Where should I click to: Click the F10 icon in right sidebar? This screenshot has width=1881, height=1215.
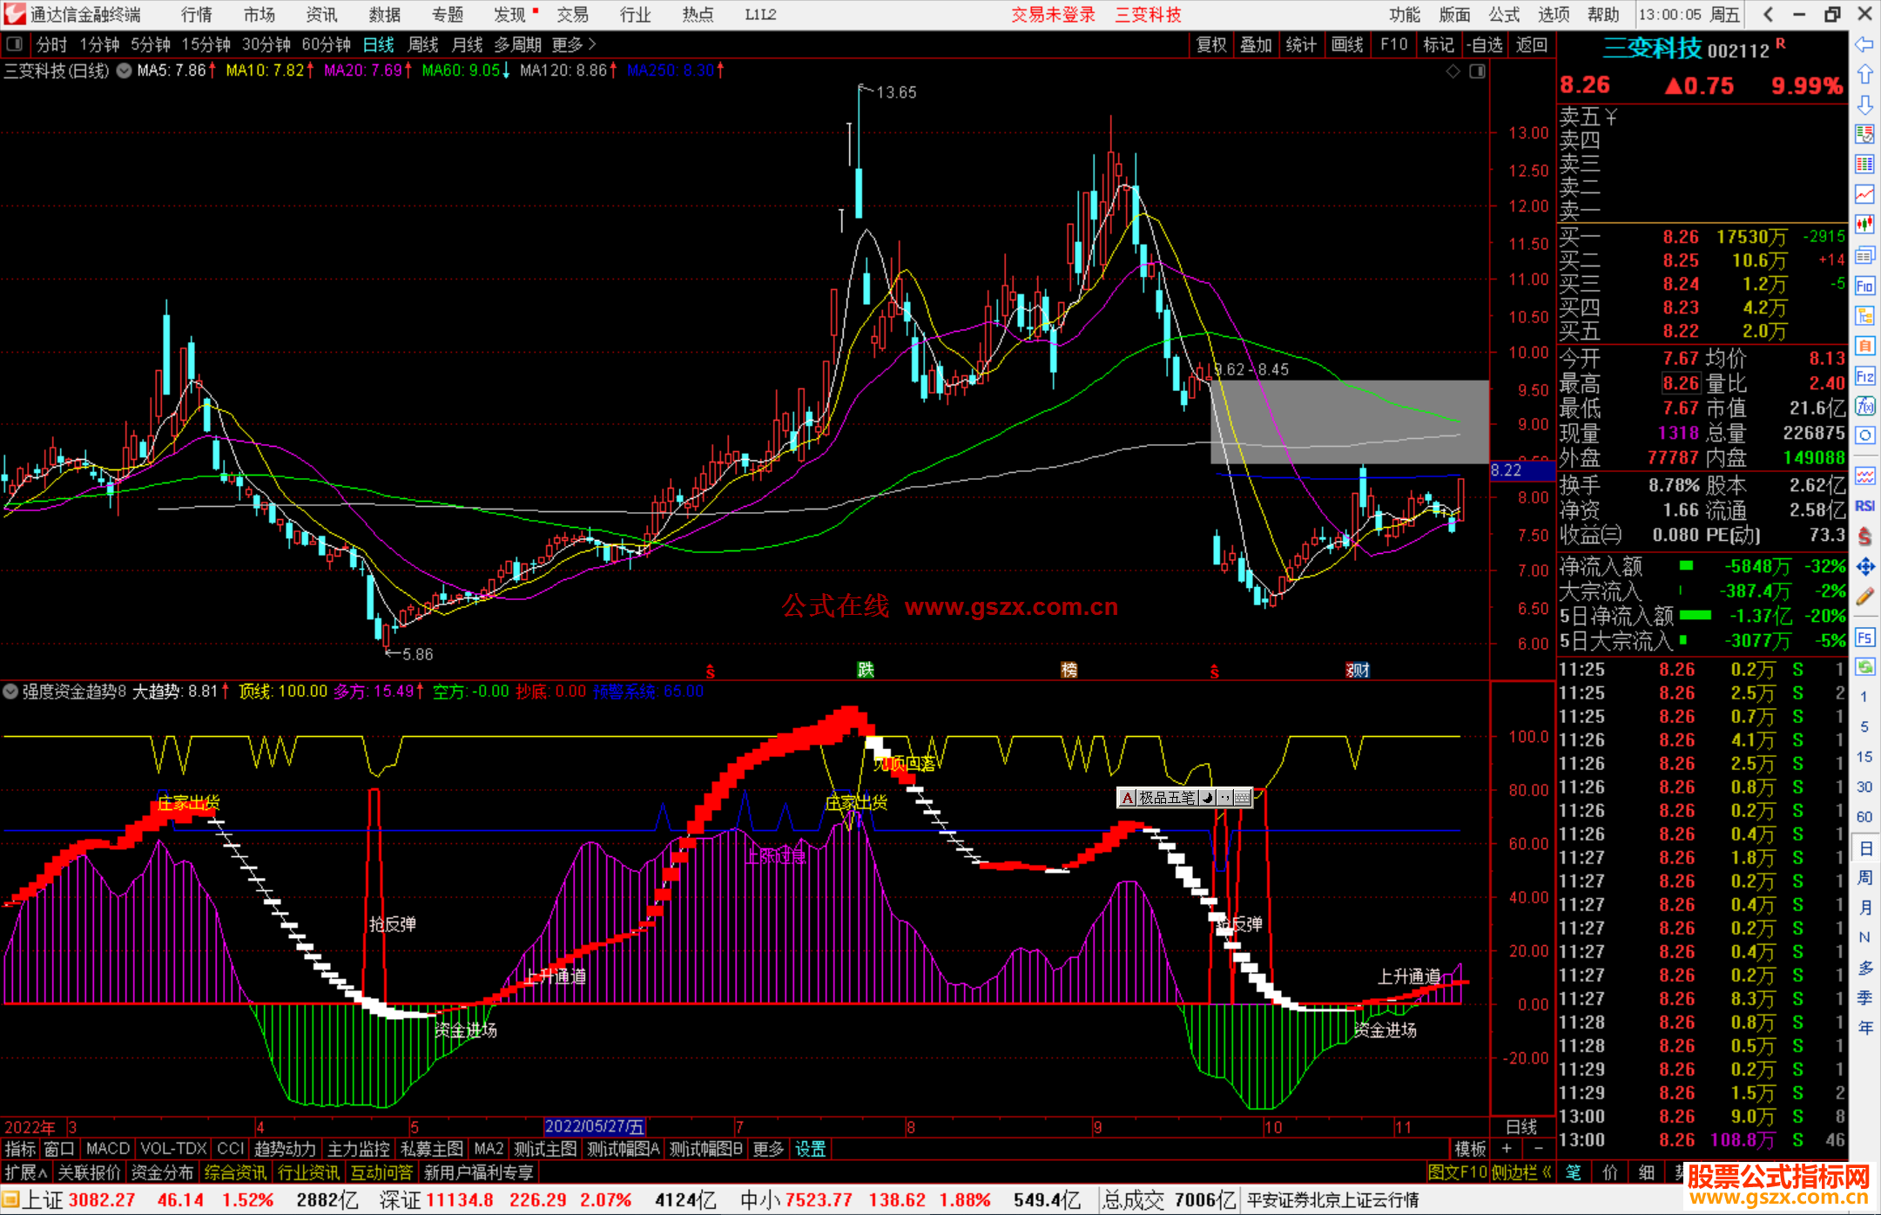pyautogui.click(x=1864, y=286)
